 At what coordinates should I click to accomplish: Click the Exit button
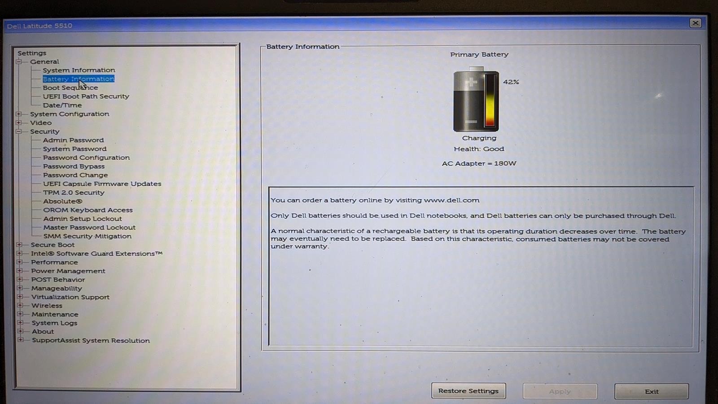652,391
